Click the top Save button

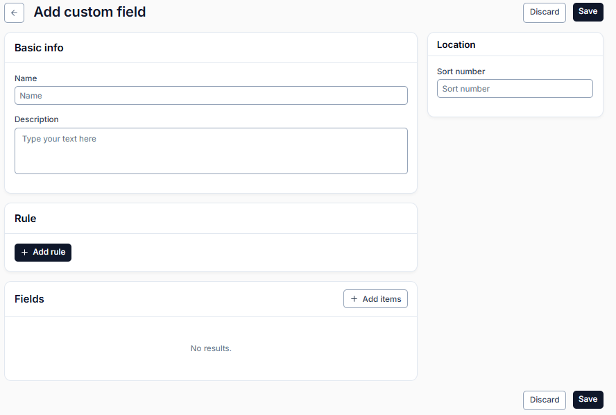click(x=588, y=12)
